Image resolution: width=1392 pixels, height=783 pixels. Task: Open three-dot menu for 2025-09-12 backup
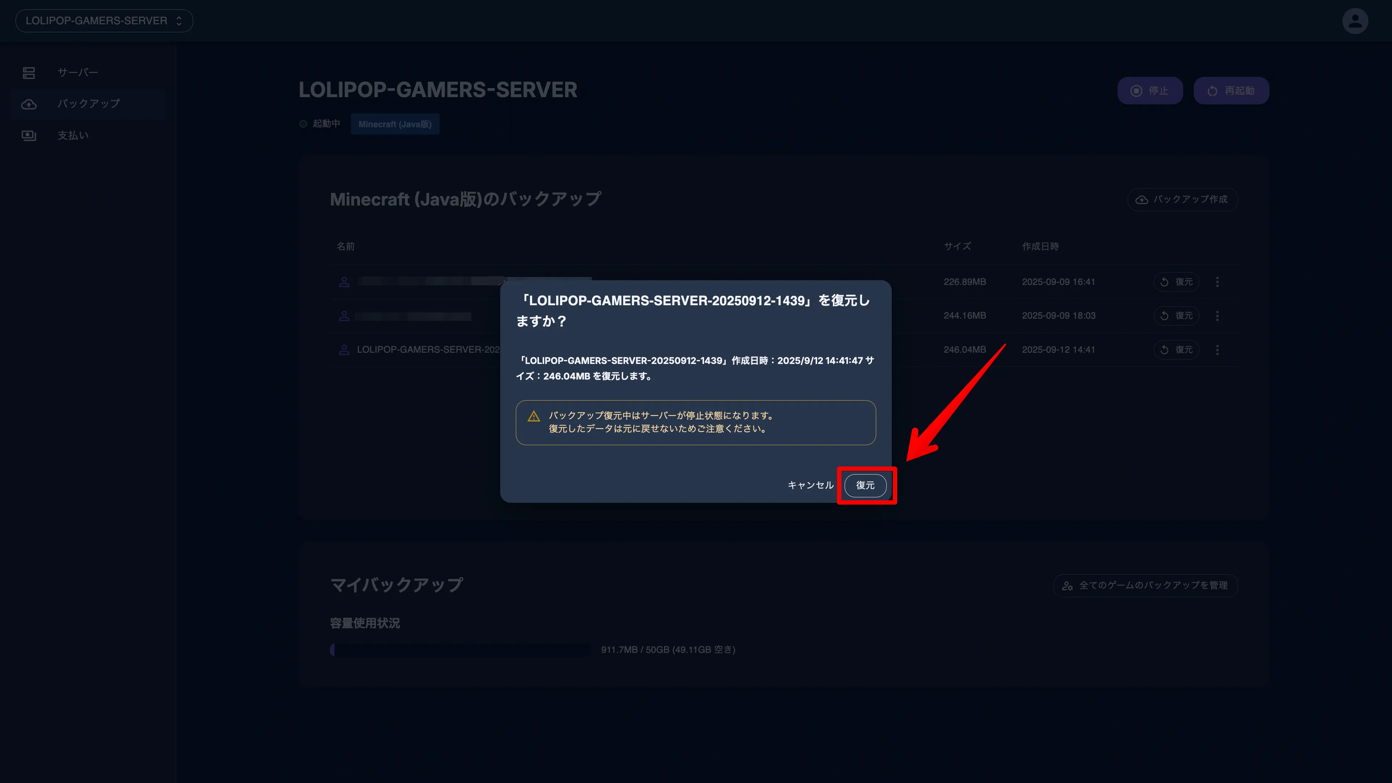[x=1217, y=349]
